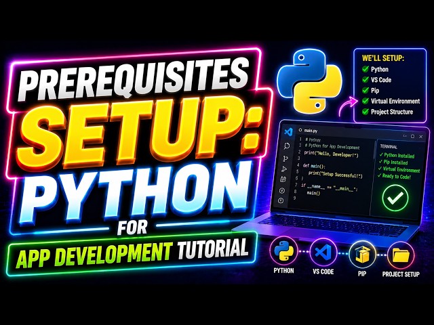Toggle the check beside Project Structure
Viewport: 434px width, 325px height.
pyautogui.click(x=366, y=111)
